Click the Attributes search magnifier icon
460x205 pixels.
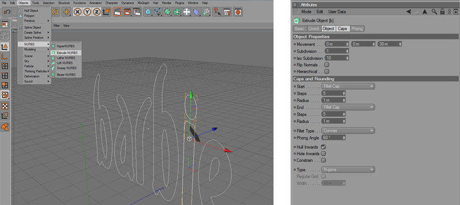click(434, 12)
